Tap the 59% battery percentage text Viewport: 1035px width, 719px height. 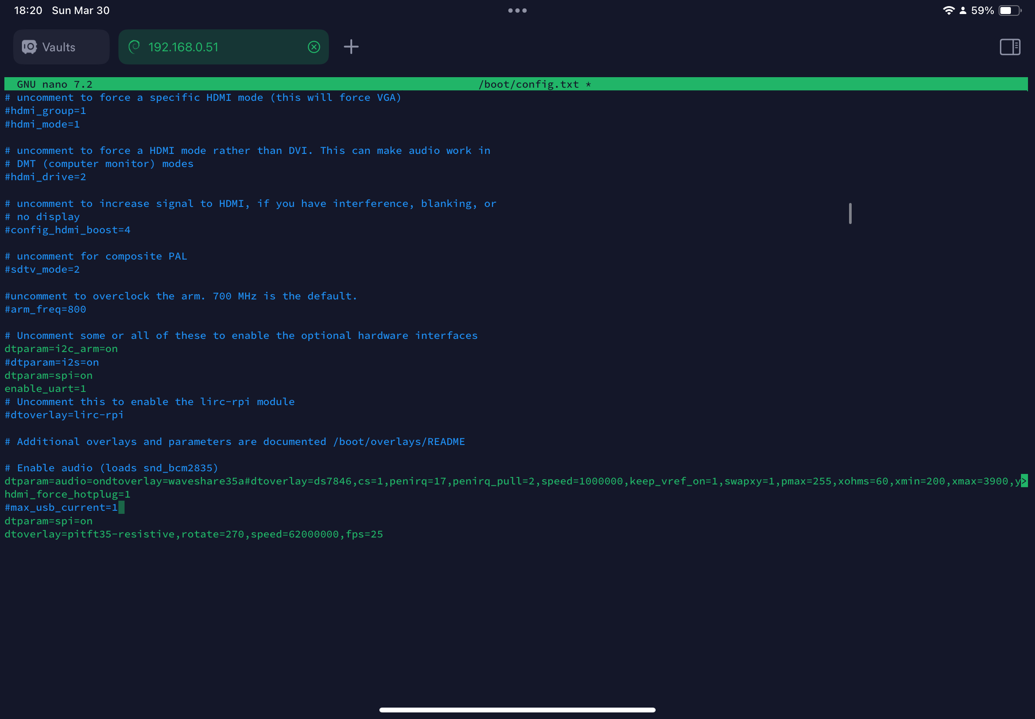tap(982, 11)
